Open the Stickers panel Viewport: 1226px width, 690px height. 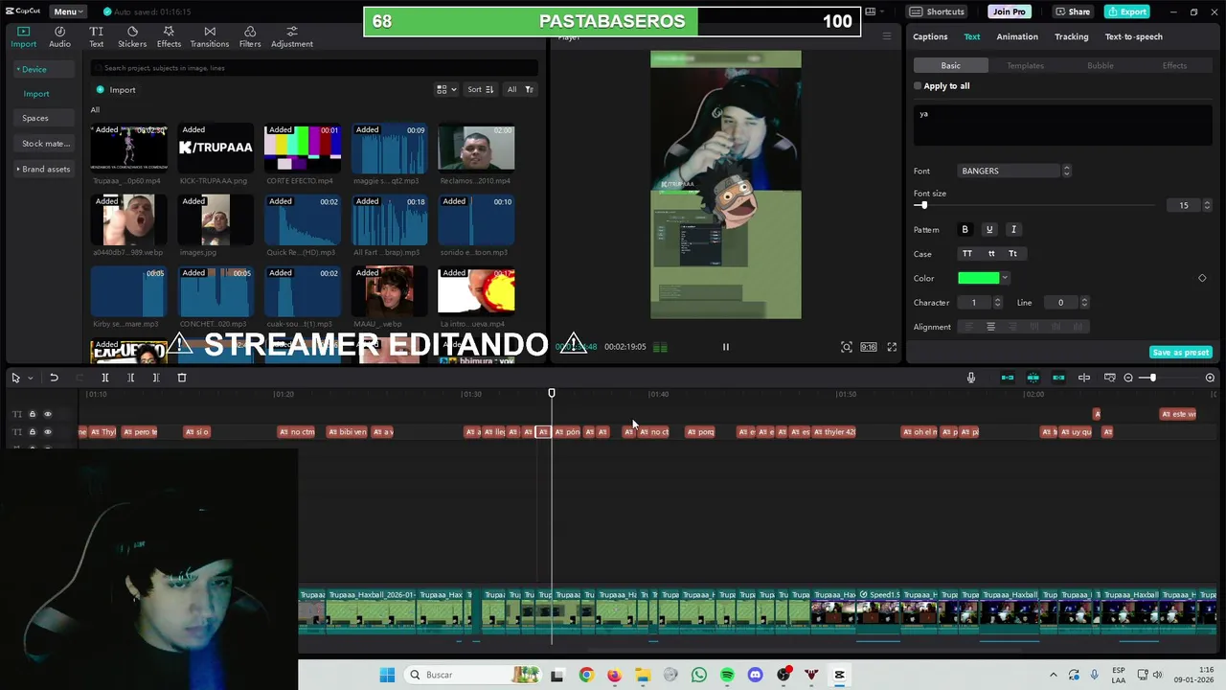pyautogui.click(x=132, y=36)
